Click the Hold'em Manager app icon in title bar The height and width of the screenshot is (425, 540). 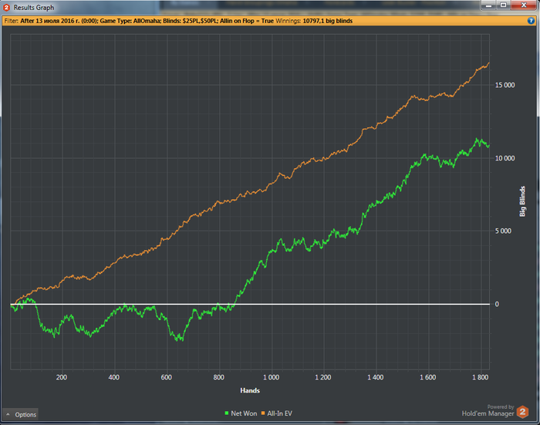point(6,7)
